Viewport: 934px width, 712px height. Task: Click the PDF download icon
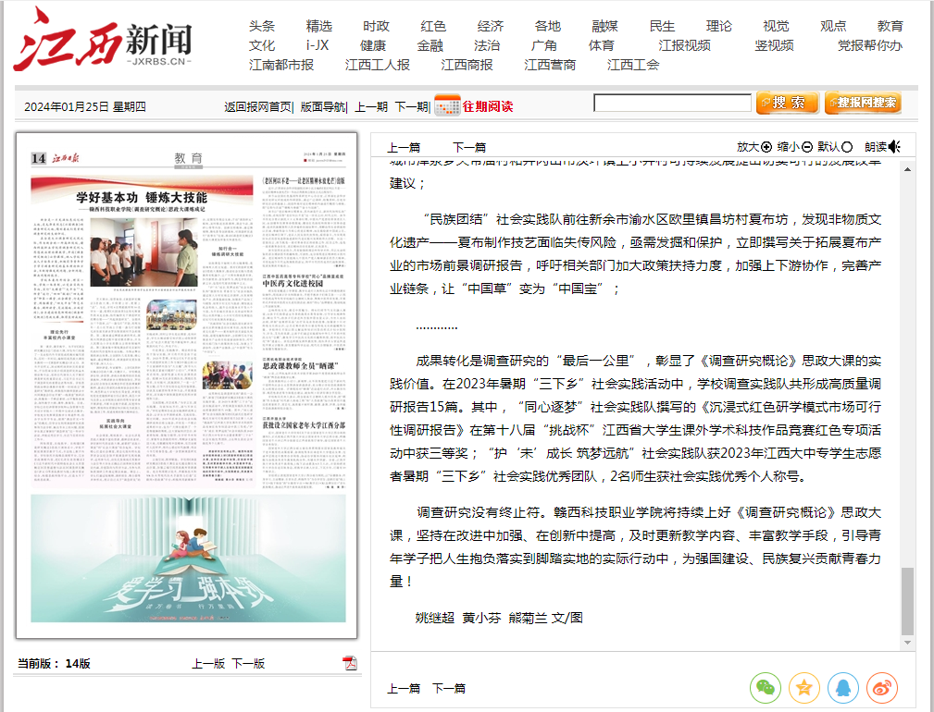(x=349, y=662)
